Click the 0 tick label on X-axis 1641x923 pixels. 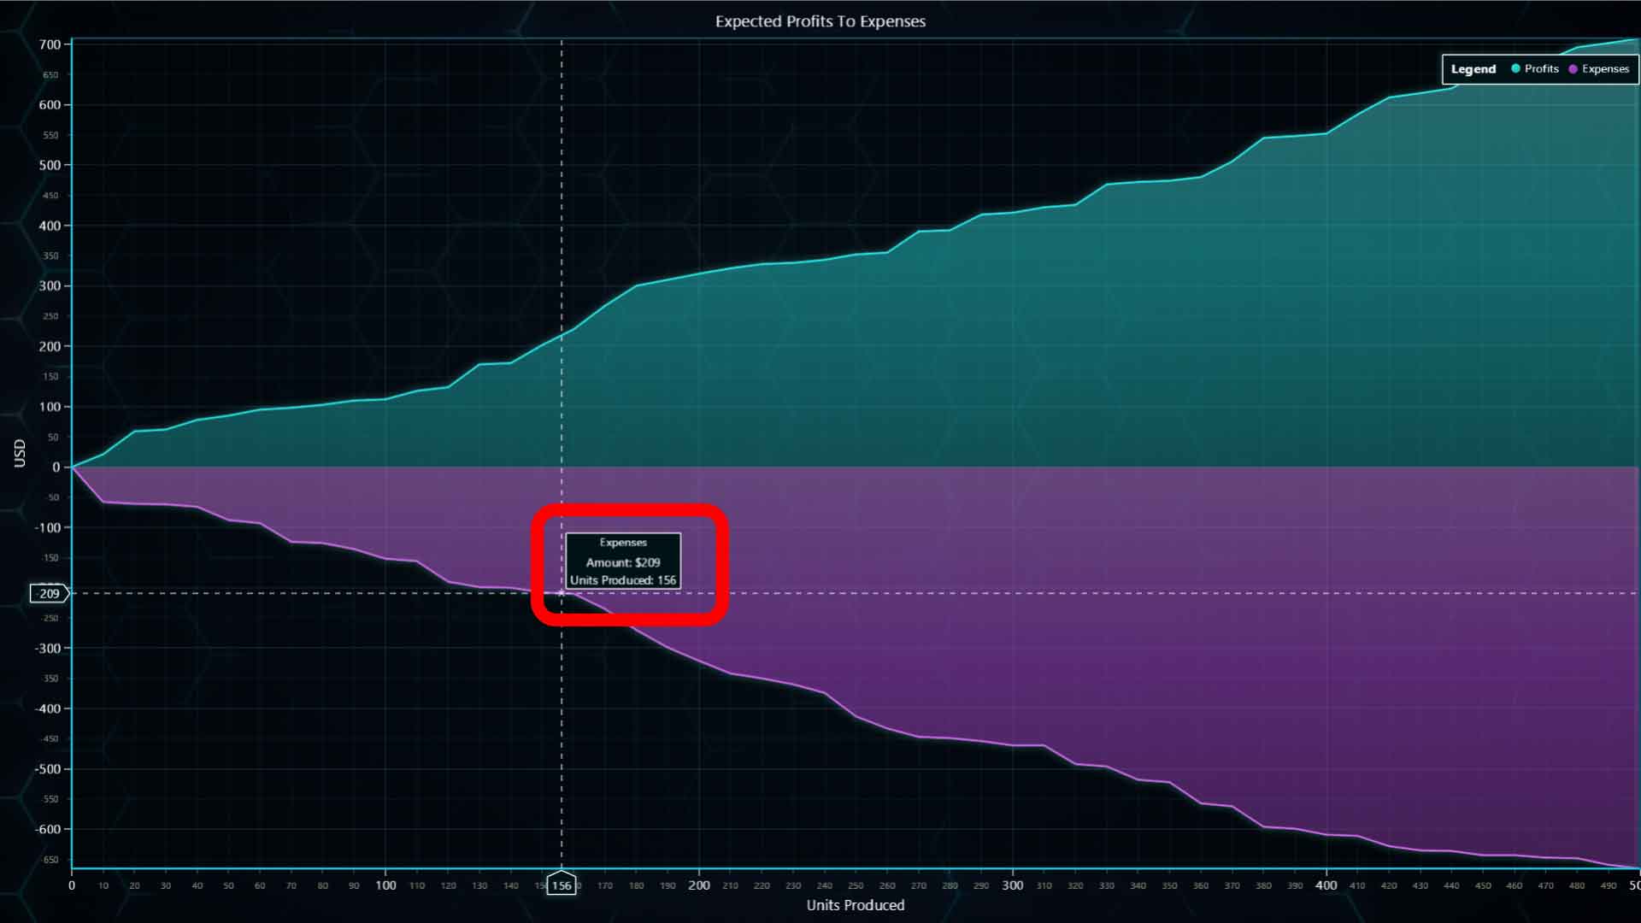72,885
